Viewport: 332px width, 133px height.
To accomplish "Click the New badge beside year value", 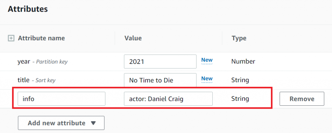I will click(207, 60).
